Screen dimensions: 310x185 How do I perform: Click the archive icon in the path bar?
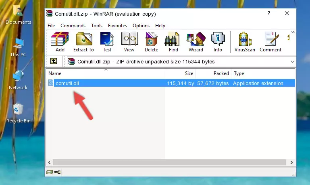71,61
